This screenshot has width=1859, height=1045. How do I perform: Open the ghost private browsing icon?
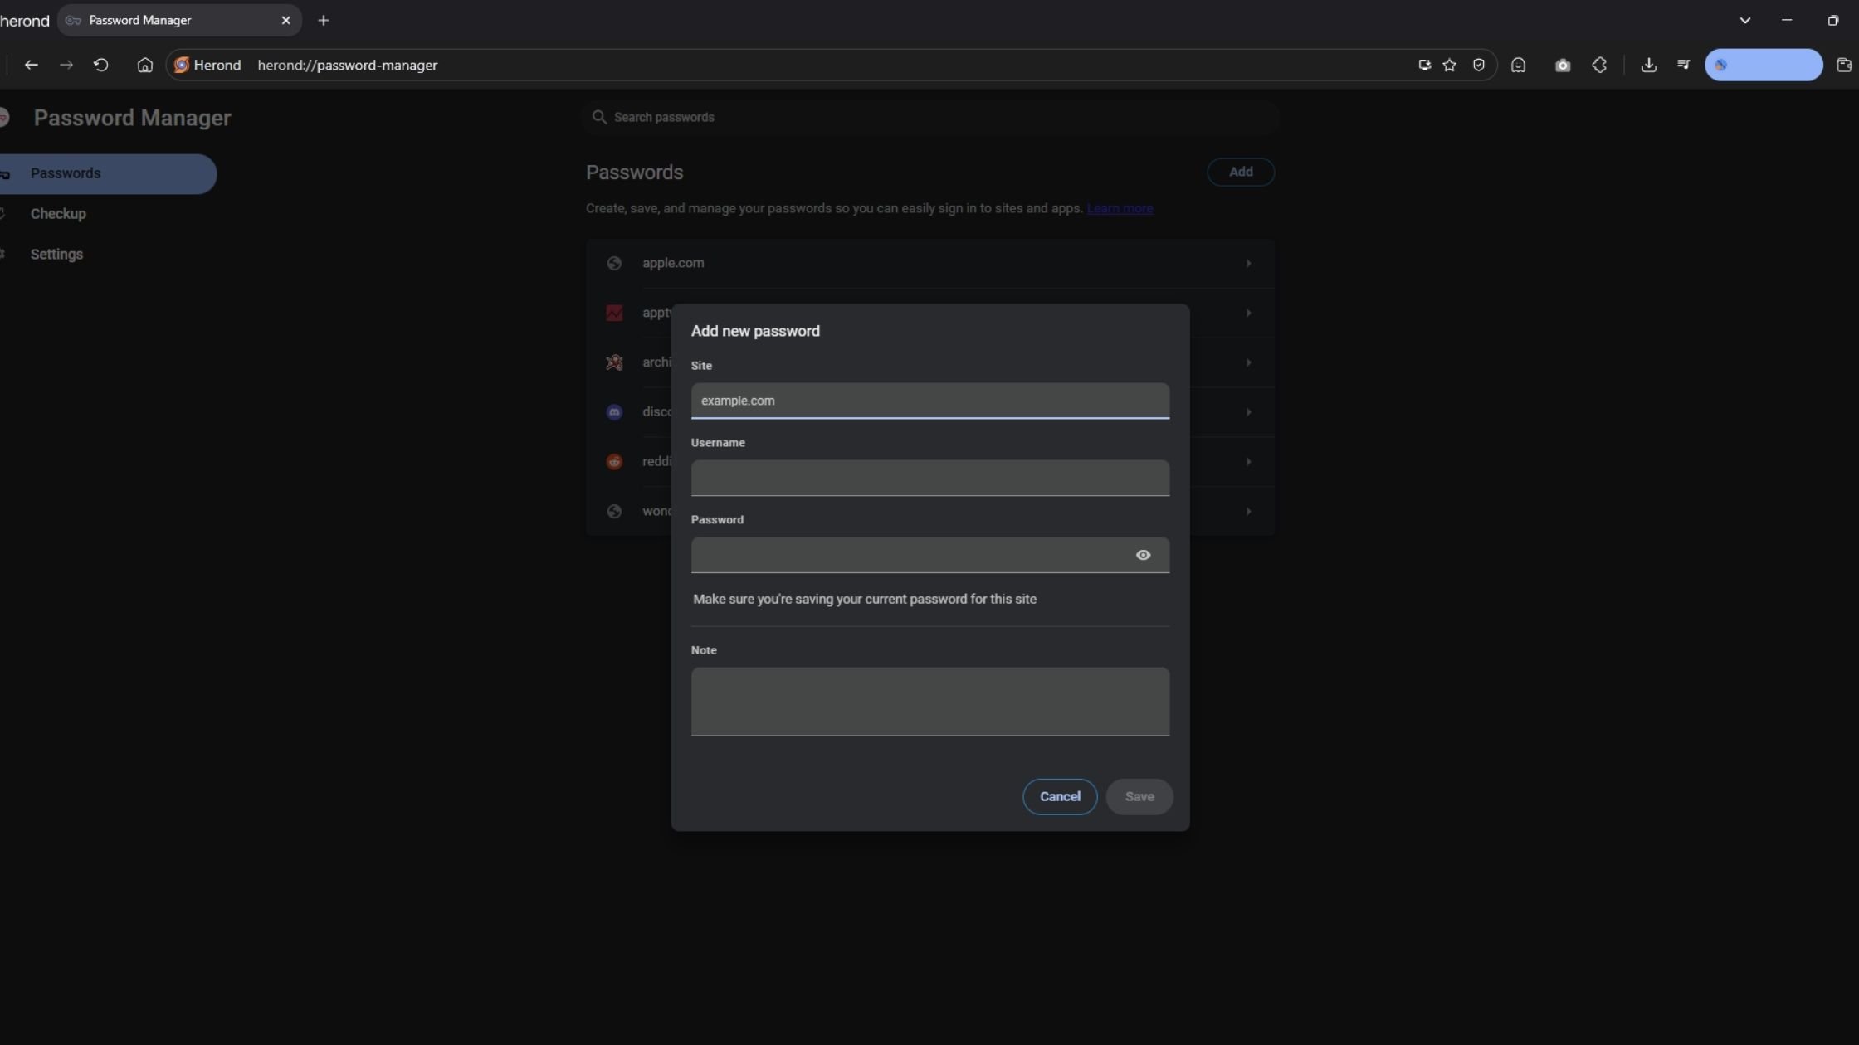click(x=1518, y=66)
